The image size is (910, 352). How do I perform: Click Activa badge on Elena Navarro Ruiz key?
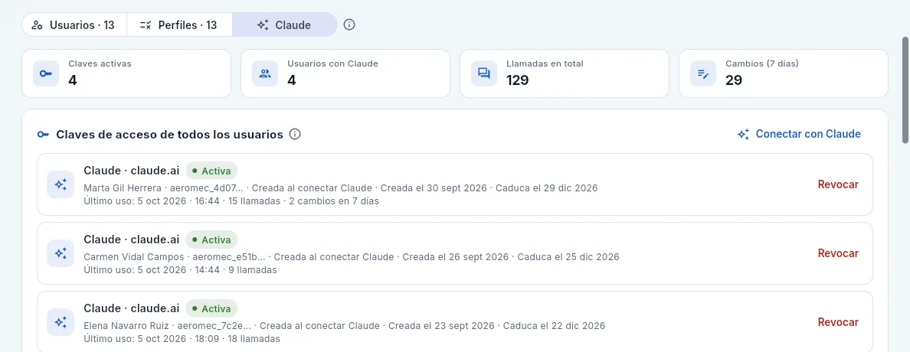tap(212, 309)
